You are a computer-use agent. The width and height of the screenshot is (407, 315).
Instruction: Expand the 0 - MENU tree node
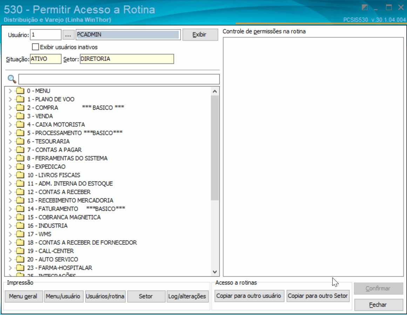11,91
